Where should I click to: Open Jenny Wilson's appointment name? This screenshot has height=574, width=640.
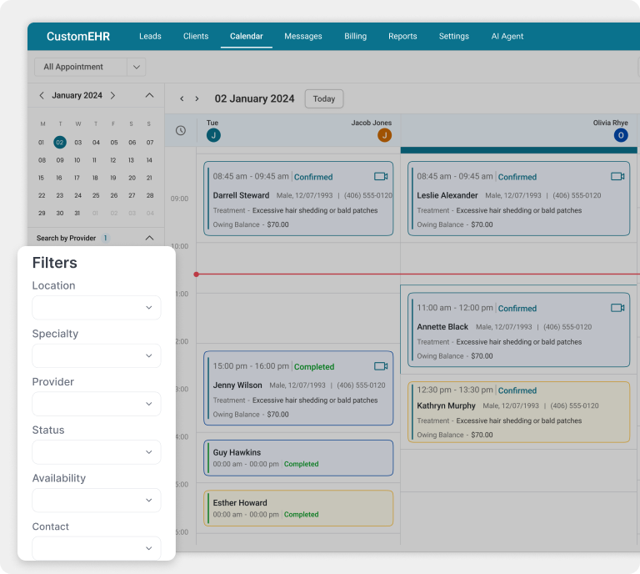click(237, 385)
